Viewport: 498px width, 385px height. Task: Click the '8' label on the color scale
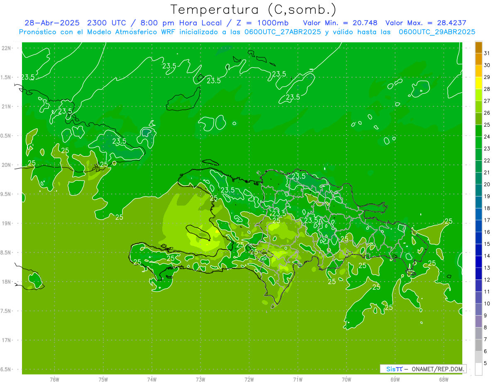[x=486, y=328]
